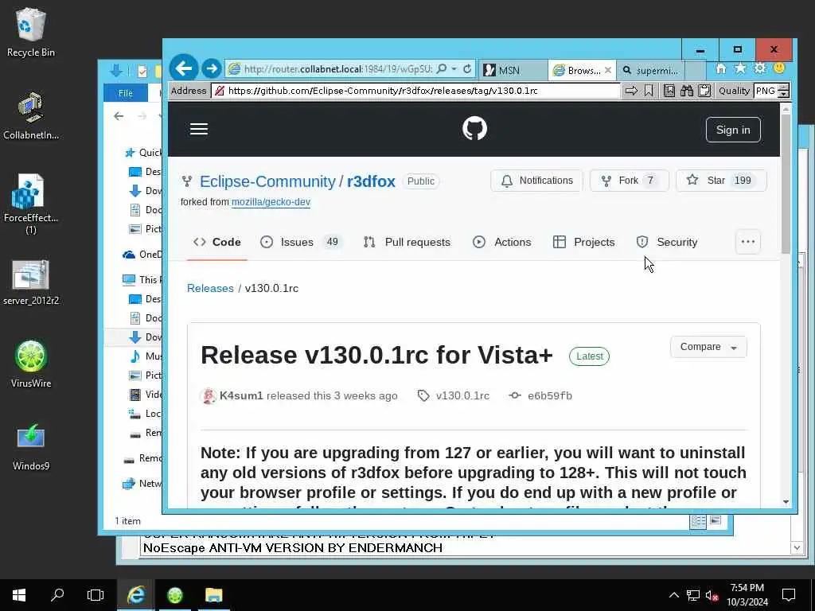The height and width of the screenshot is (611, 815).
Task: Open Task View on the taskbar
Action: (x=96, y=595)
